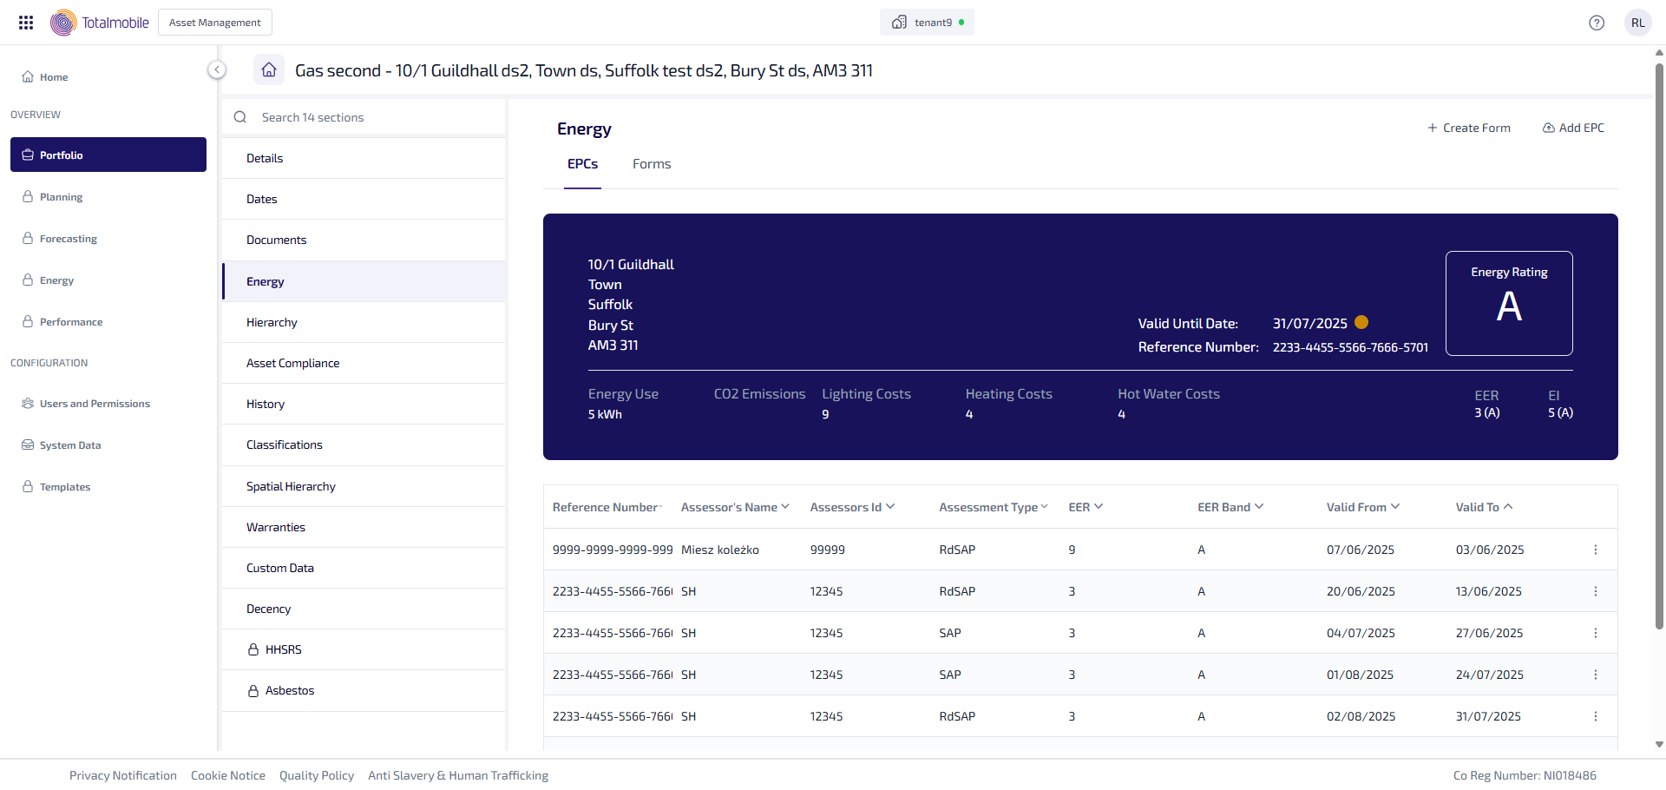Expand the EER Band column sort
The width and height of the screenshot is (1666, 790).
pyautogui.click(x=1230, y=507)
